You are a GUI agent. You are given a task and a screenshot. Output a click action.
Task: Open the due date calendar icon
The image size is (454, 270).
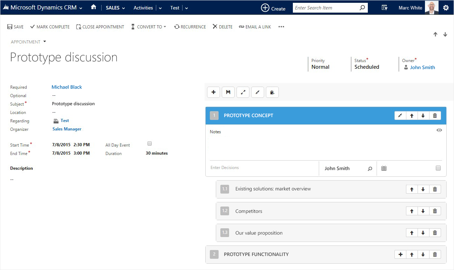pyautogui.click(x=384, y=168)
